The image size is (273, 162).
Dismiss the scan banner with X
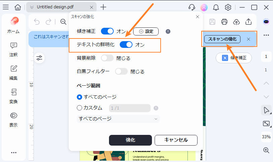click(x=249, y=39)
